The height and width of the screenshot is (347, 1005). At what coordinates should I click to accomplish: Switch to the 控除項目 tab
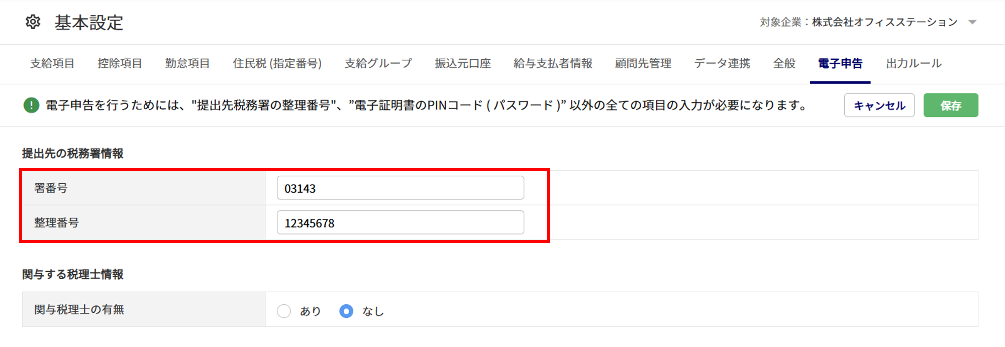pyautogui.click(x=120, y=63)
